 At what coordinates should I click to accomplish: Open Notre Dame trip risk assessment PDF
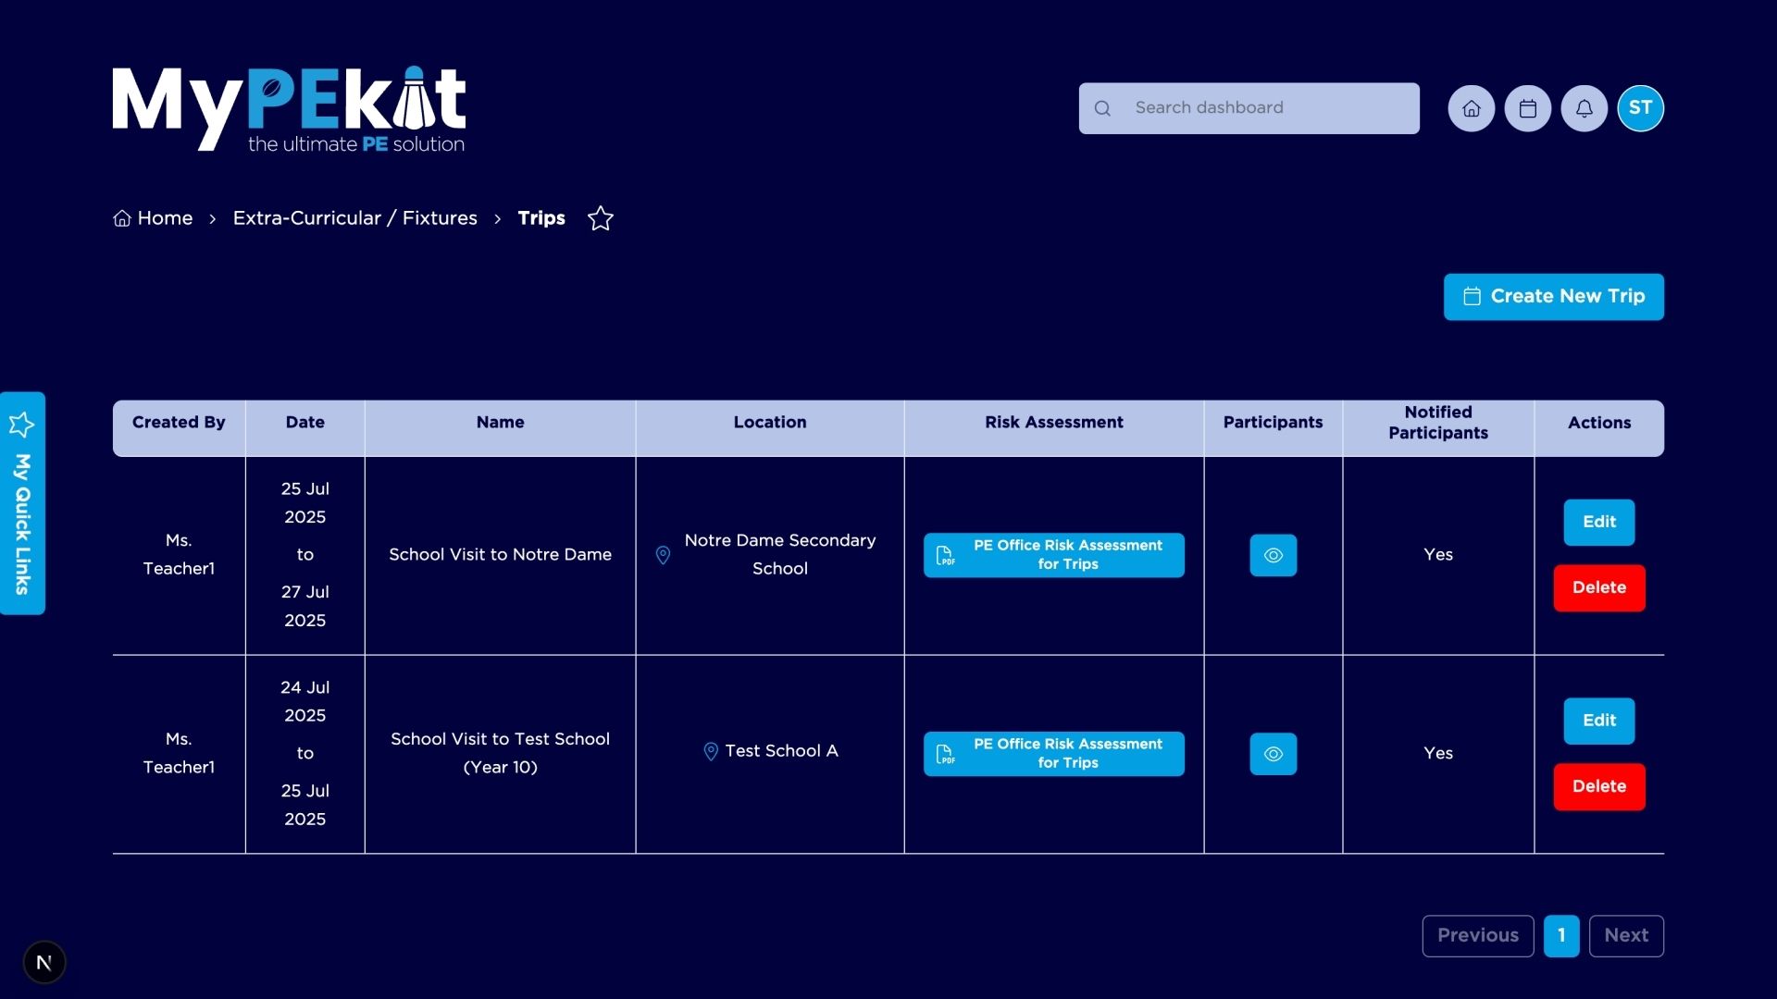pyautogui.click(x=1053, y=555)
